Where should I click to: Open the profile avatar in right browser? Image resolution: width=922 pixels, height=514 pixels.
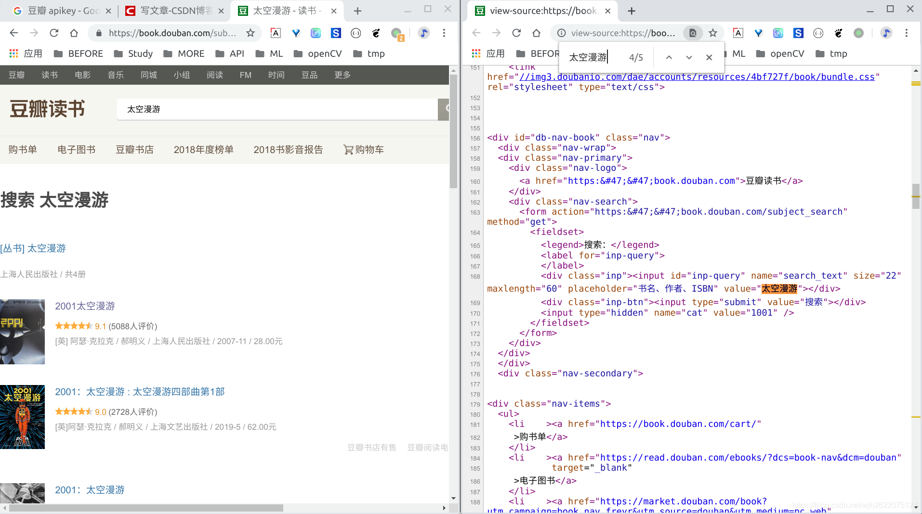(886, 33)
